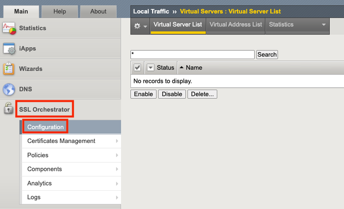Select Configuration under SSL Orchestrator
The image size is (344, 209).
(x=45, y=127)
